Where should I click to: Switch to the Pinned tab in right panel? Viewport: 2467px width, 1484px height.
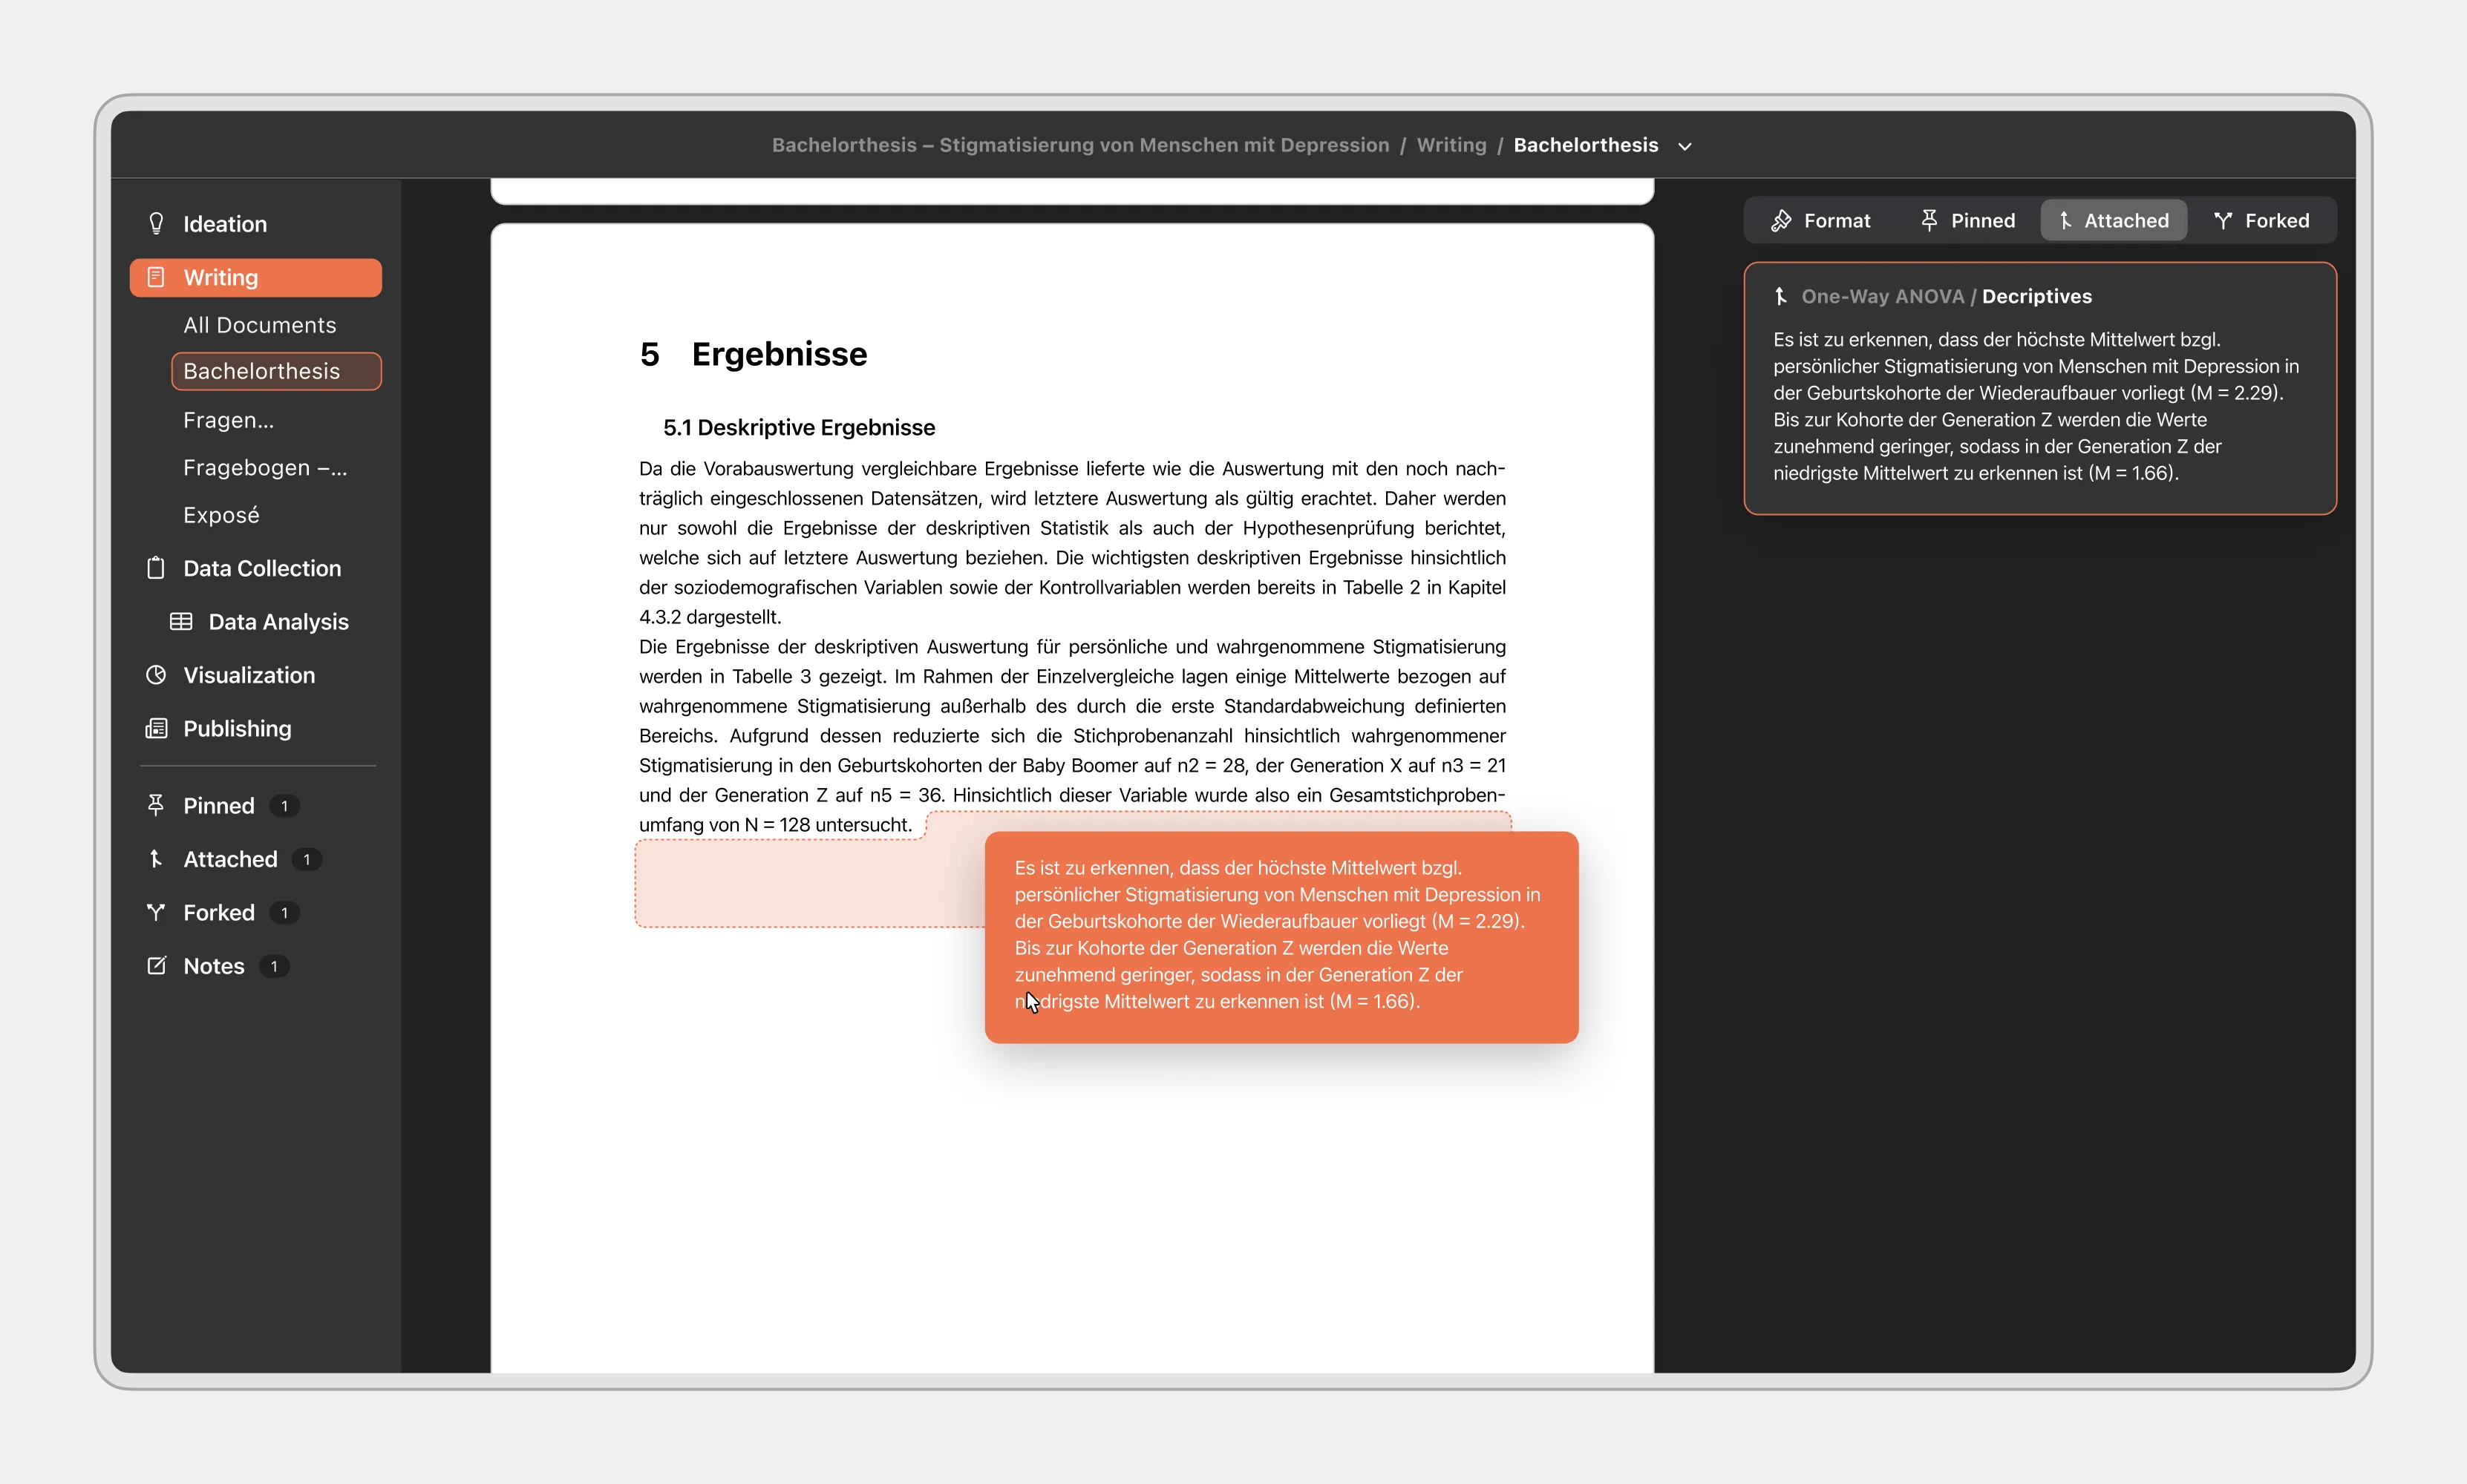1967,220
